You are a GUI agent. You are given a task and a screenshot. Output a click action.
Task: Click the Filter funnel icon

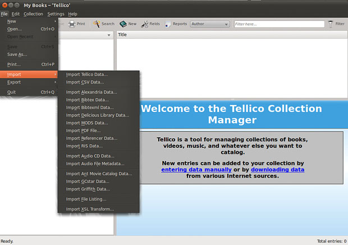coord(331,24)
